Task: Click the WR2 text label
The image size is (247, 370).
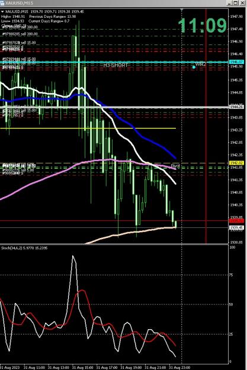Action: 201,64
